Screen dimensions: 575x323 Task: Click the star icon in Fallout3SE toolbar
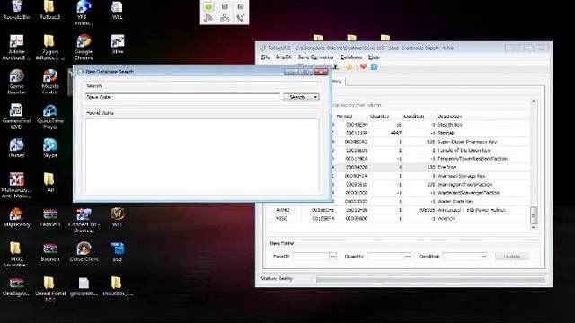coord(349,66)
